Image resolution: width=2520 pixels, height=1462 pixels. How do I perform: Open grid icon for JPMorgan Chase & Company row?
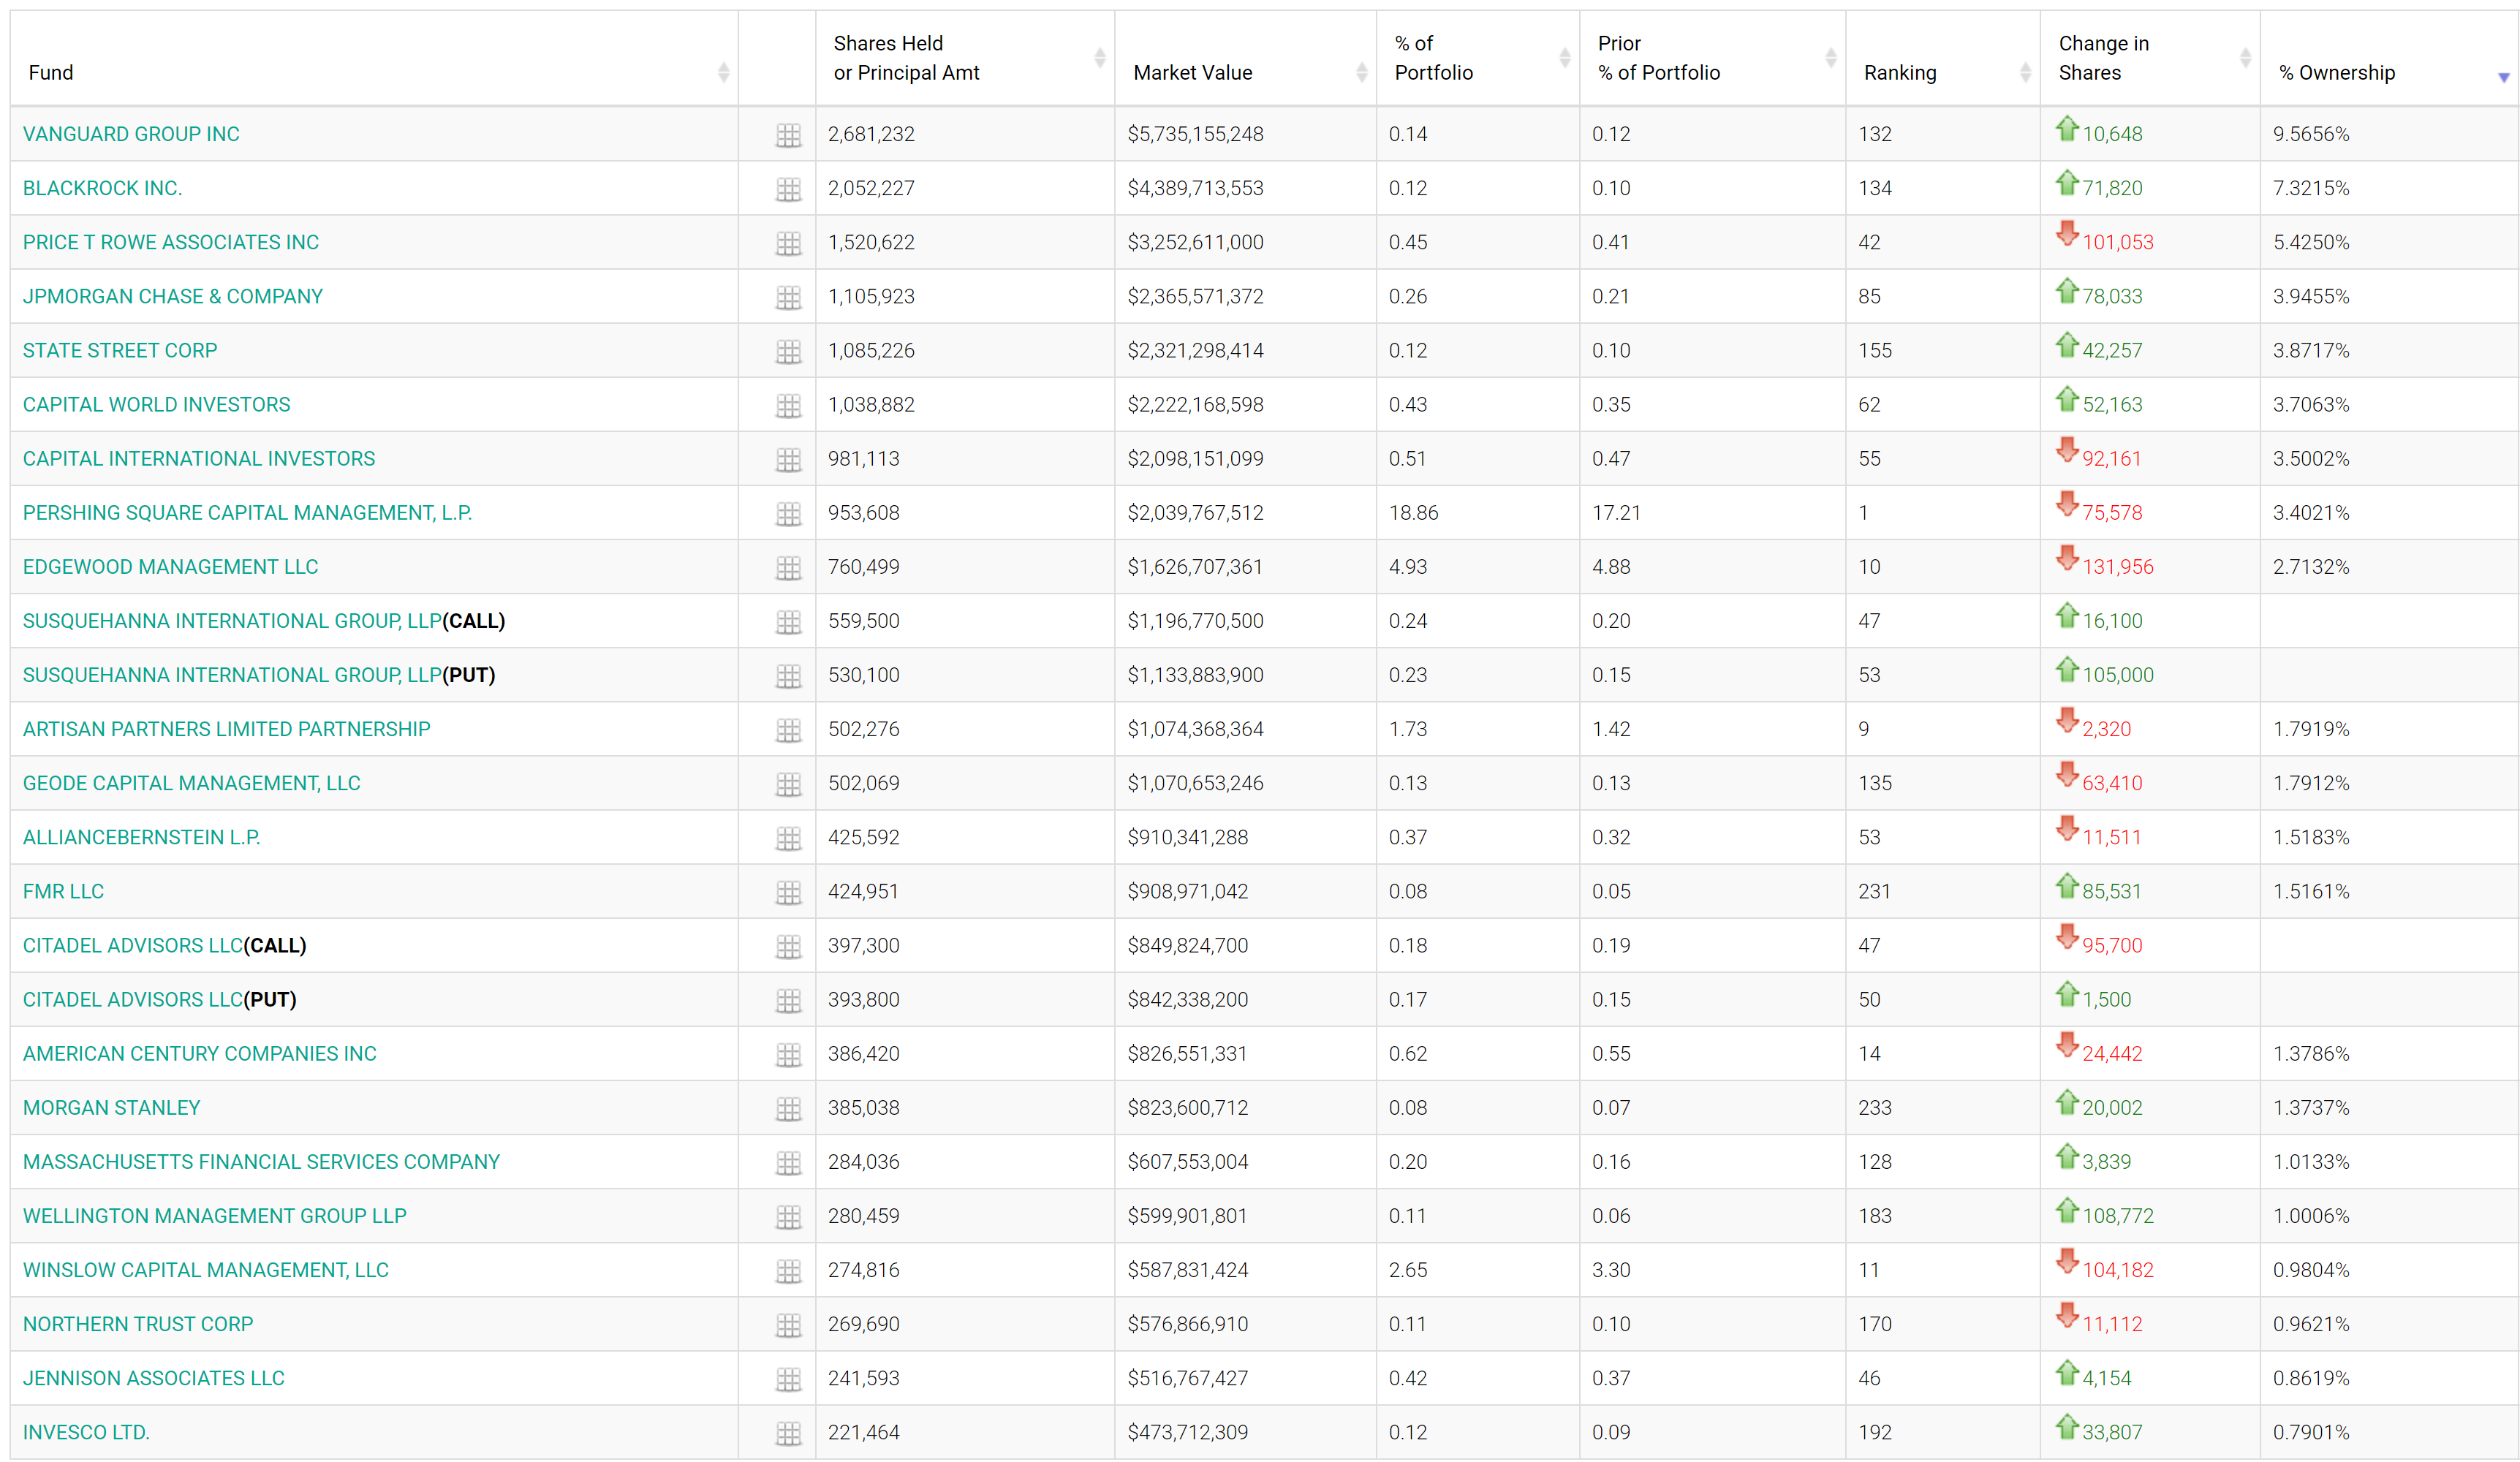pos(788,297)
